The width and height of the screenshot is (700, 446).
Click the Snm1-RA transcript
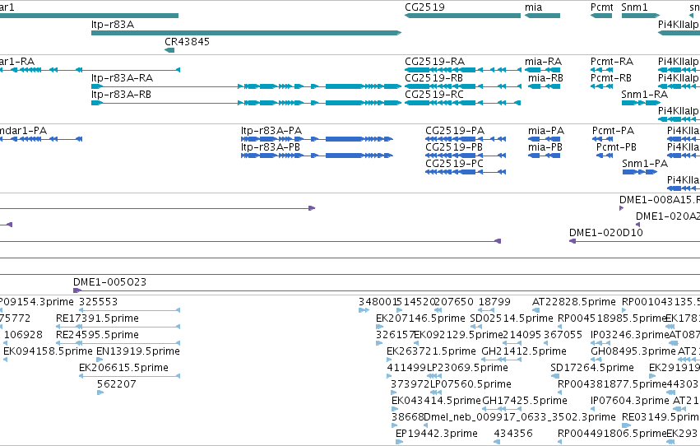pyautogui.click(x=641, y=103)
